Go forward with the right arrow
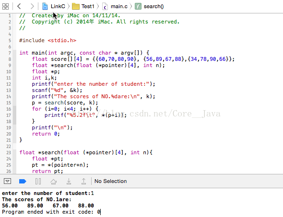The width and height of the screenshot is (283, 217). (32, 6)
